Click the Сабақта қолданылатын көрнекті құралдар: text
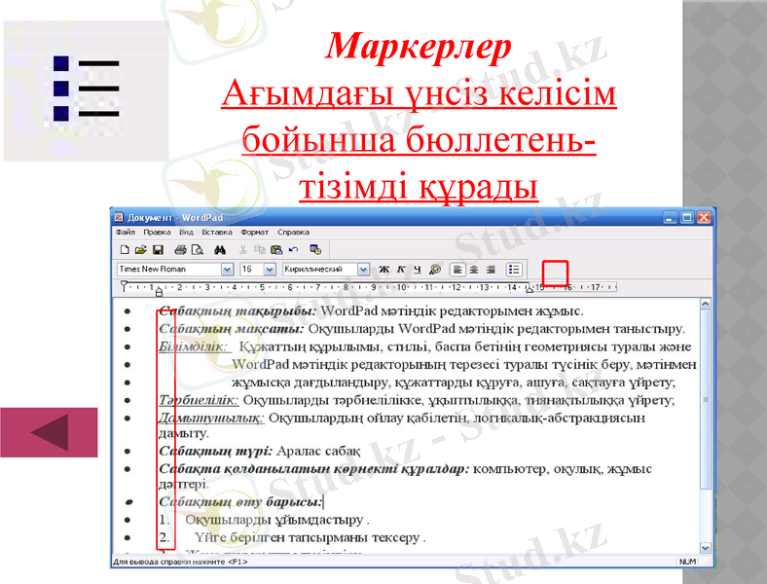The width and height of the screenshot is (767, 584). [314, 469]
